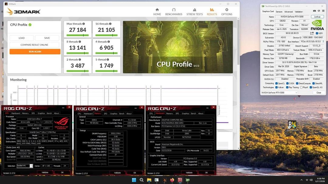
Task: Open 3DMark Options gear
Action: point(227,12)
